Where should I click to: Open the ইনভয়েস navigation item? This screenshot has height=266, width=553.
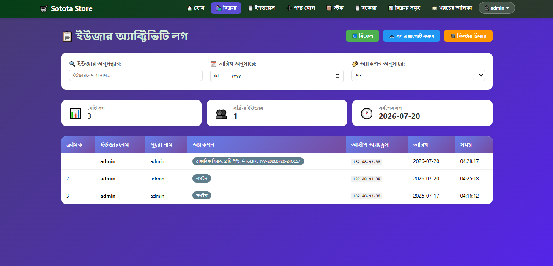[261, 8]
